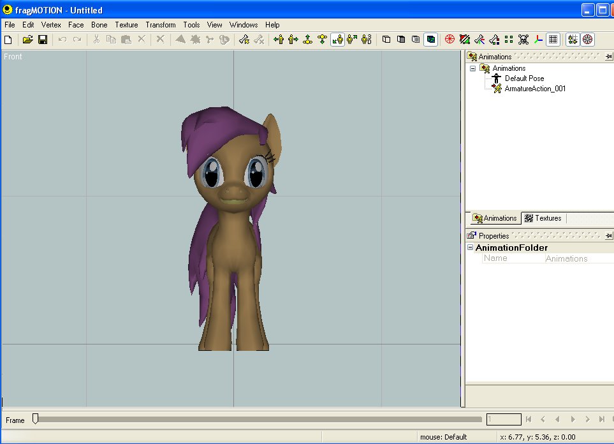Pin the Animations panel
The width and height of the screenshot is (614, 444).
click(608, 57)
